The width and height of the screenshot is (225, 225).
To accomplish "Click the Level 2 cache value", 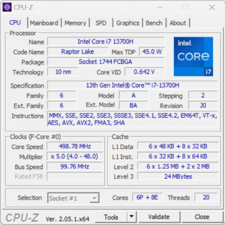I will (178, 167).
